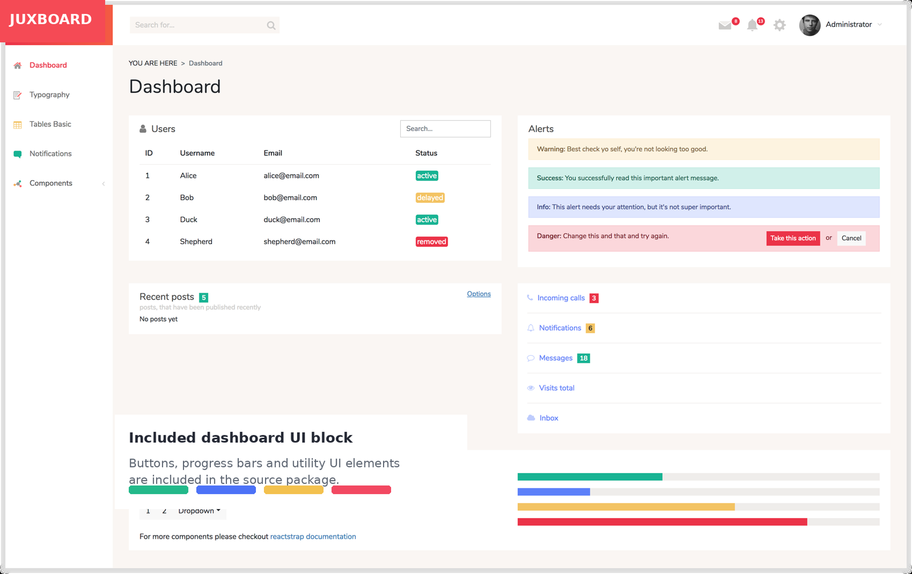Open the Dropdown menu near pagination

(x=198, y=510)
